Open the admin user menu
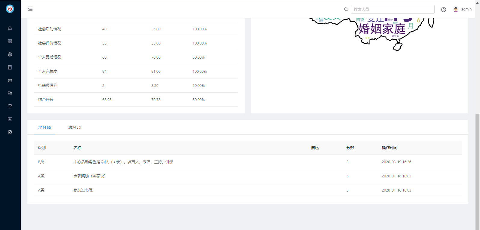 [462, 9]
